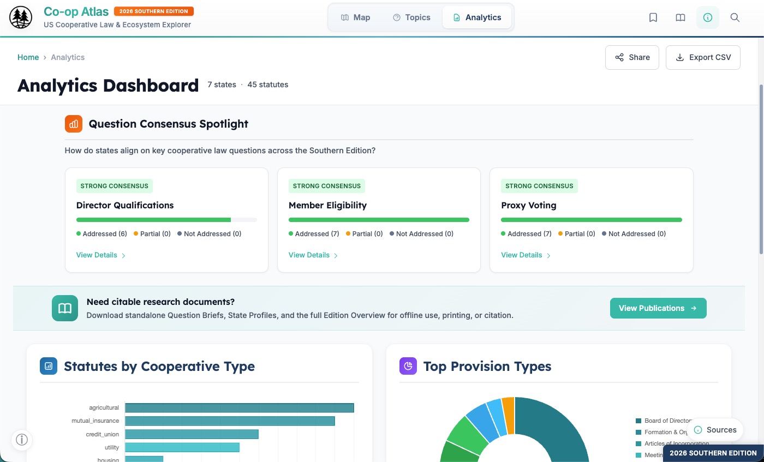The image size is (764, 462).
Task: Open the bookmarks icon in header
Action: [x=653, y=17]
